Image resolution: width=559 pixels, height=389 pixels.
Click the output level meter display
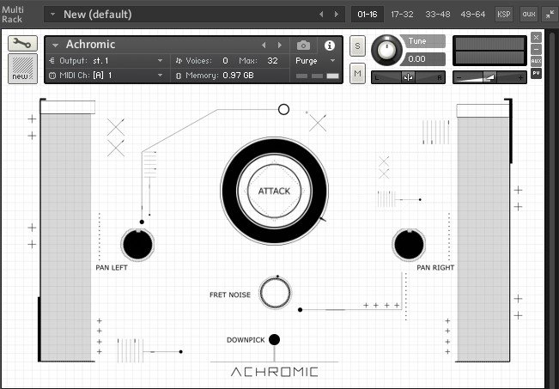(489, 51)
